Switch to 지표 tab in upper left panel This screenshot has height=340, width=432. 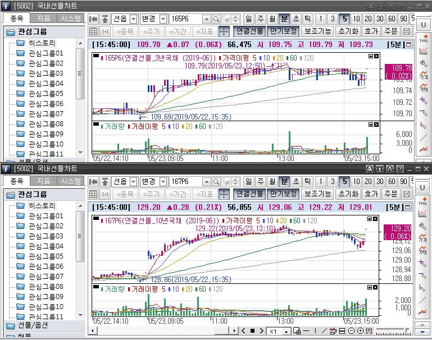click(x=43, y=19)
